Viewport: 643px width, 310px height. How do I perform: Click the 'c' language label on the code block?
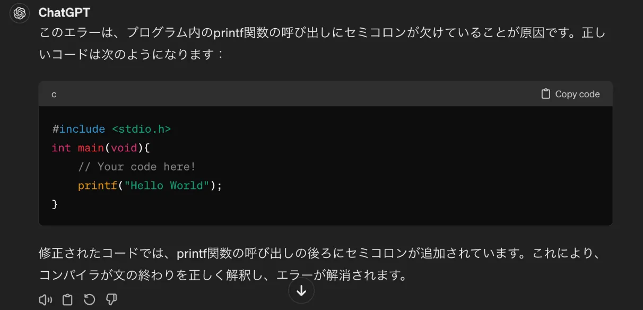[x=53, y=94]
